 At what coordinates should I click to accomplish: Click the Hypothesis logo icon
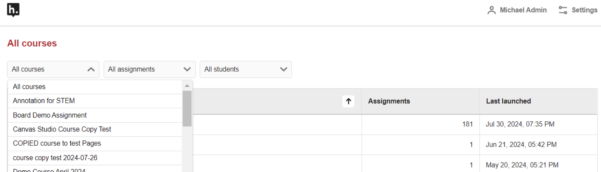(13, 10)
